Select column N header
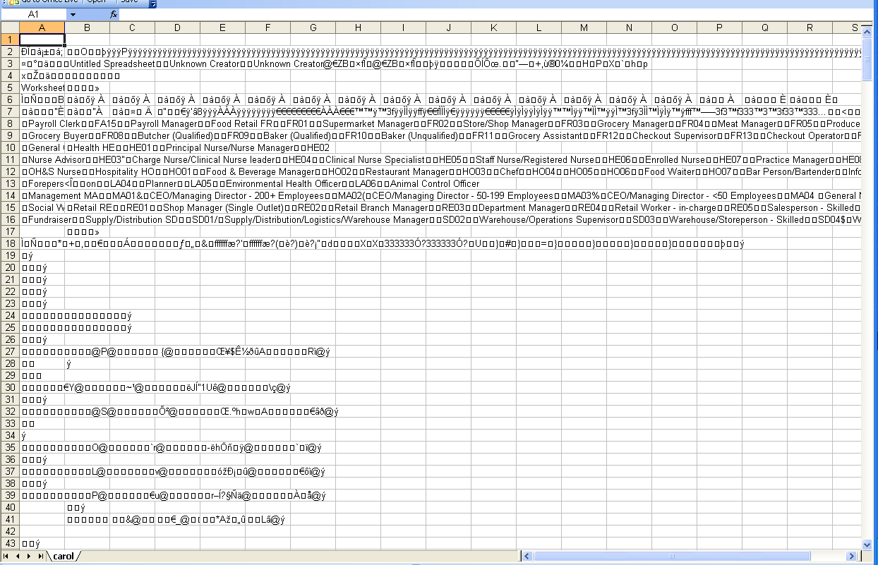This screenshot has height=565, width=878. click(x=629, y=28)
